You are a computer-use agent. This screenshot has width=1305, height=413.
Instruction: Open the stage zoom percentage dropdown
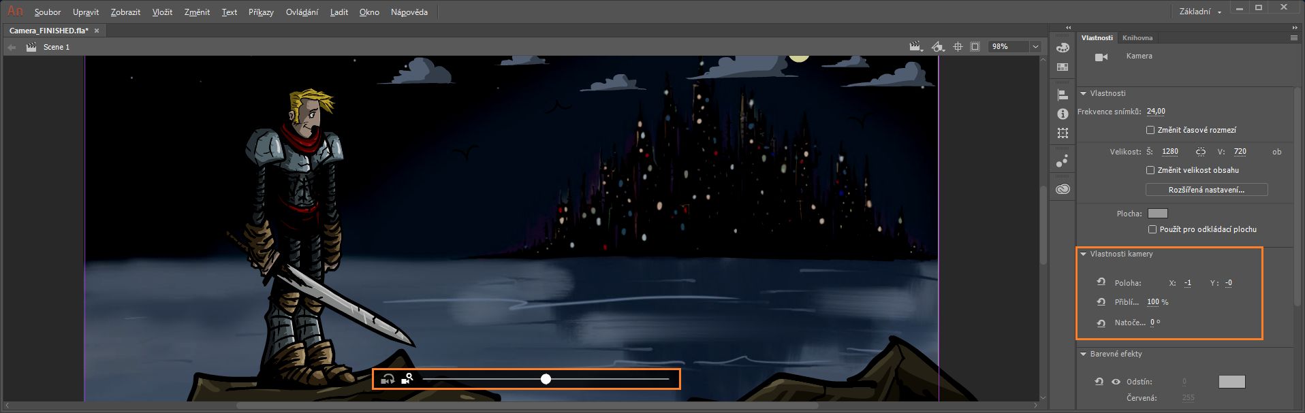(x=1035, y=47)
